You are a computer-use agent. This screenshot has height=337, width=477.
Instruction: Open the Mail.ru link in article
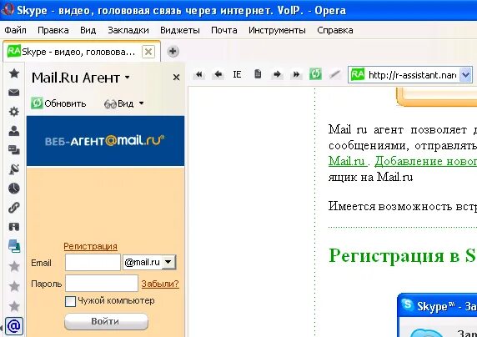pyautogui.click(x=347, y=161)
